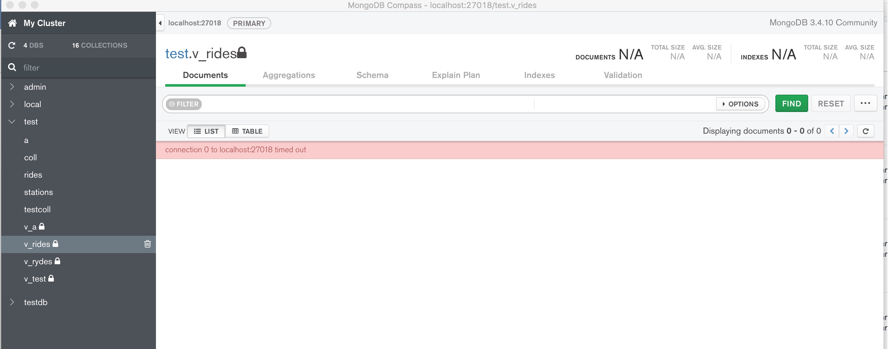Image resolution: width=888 pixels, height=349 pixels.
Task: Switch to the Indexes tab
Action: [540, 75]
